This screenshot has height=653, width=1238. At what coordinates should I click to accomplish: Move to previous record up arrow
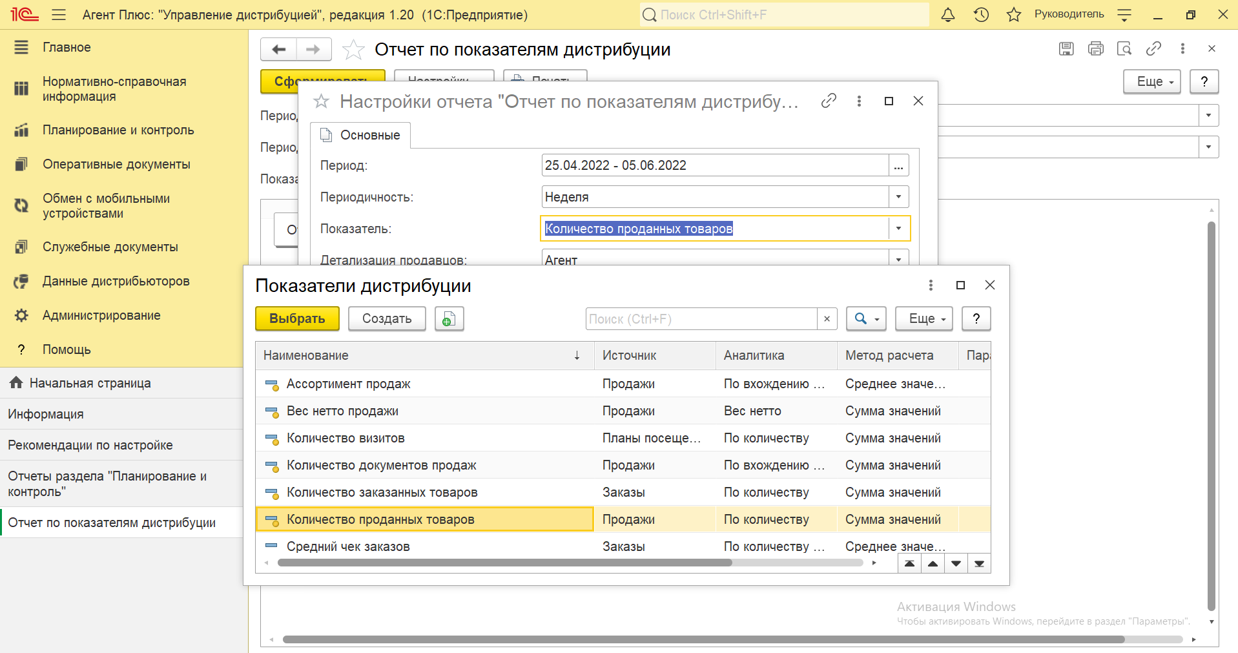click(933, 564)
